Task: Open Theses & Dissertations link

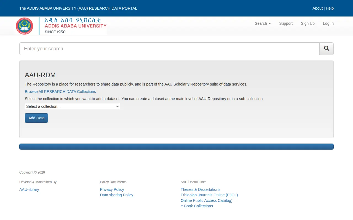Action: tap(200, 189)
